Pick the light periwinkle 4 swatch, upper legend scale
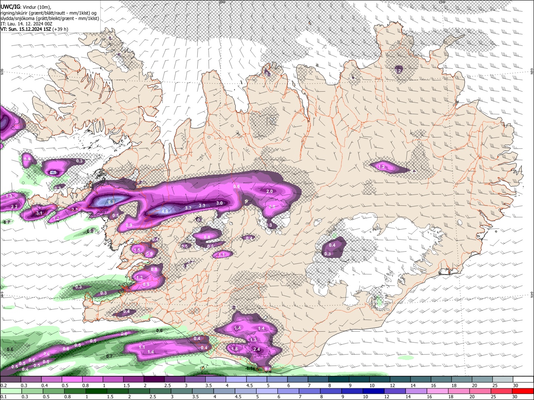This screenshot has width=534, height=400. click(x=235, y=380)
